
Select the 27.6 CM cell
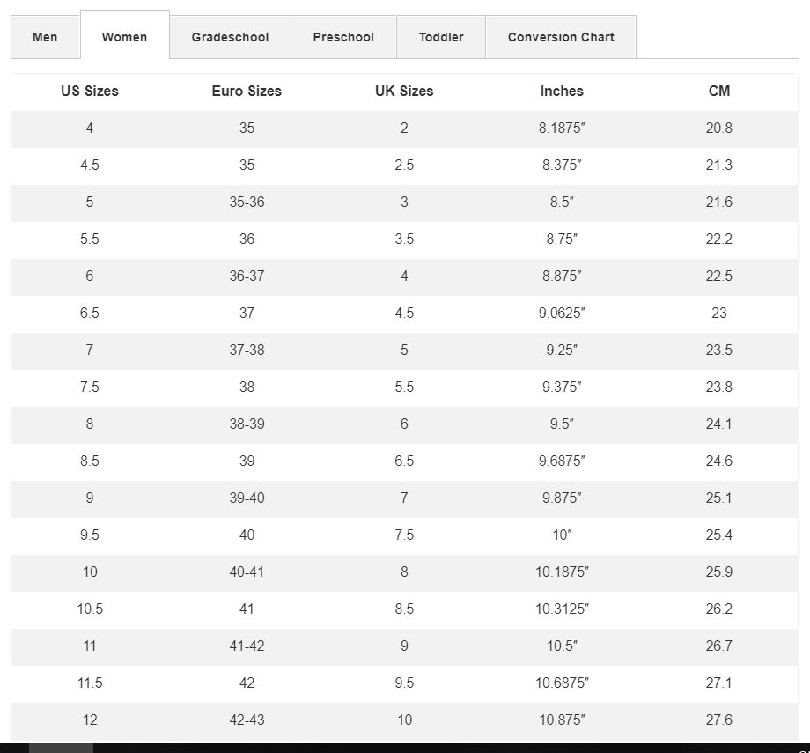coord(719,720)
